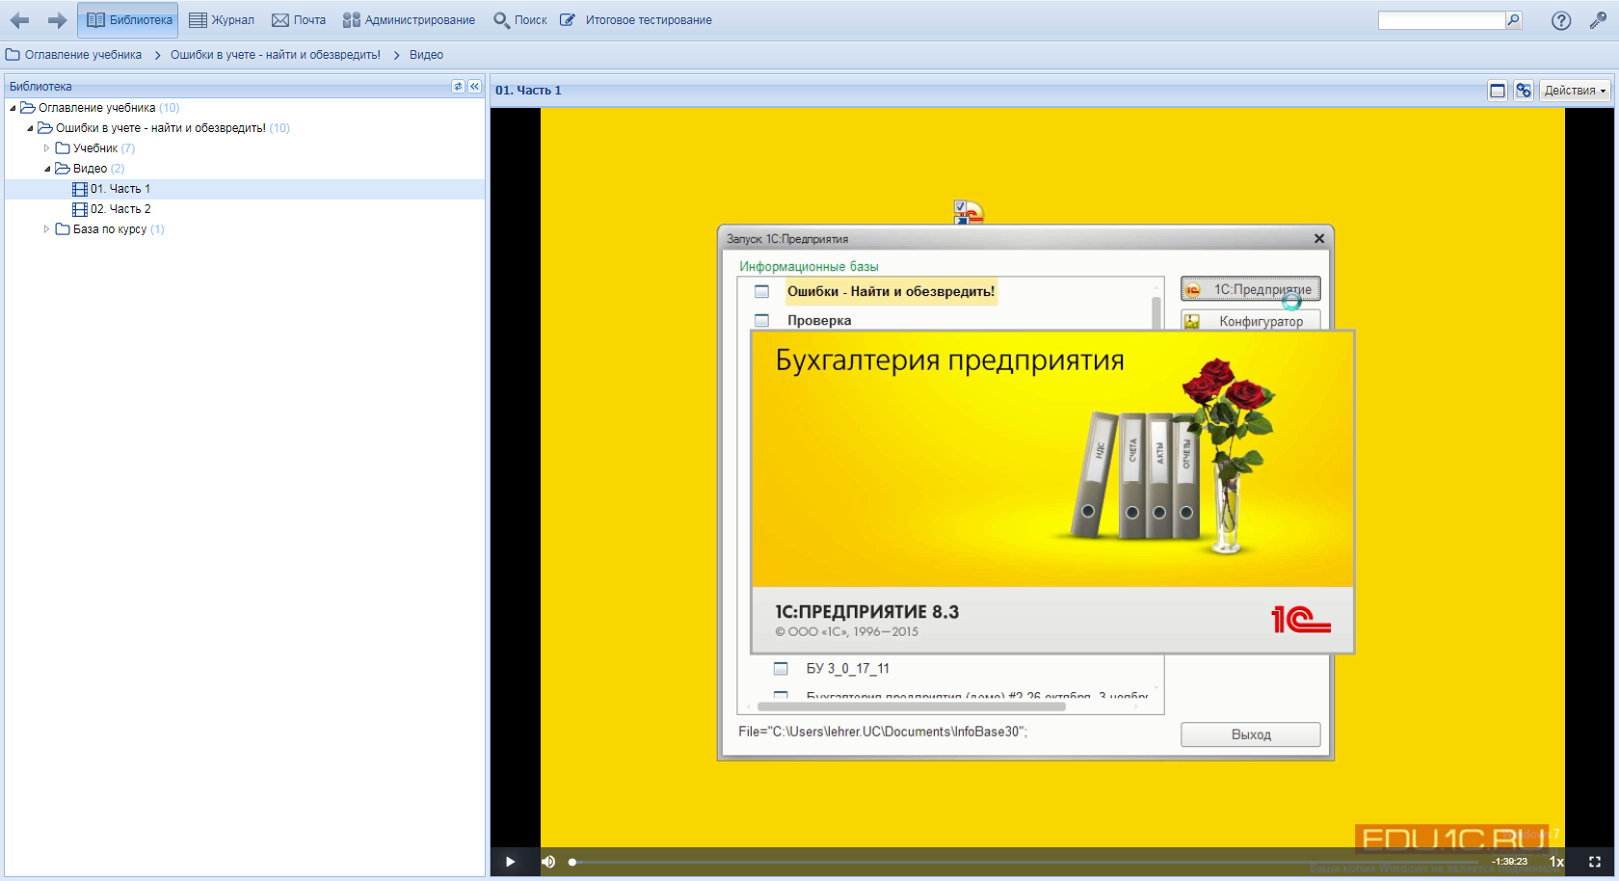Click the search magnifier button
This screenshot has width=1619, height=881.
(x=1514, y=20)
